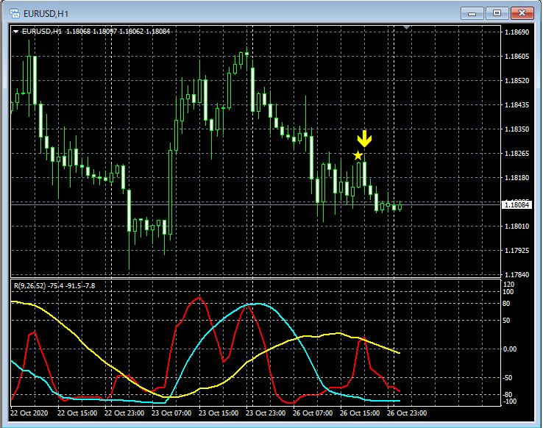
Task: Click the indicator scale value 120
Action: (508, 285)
